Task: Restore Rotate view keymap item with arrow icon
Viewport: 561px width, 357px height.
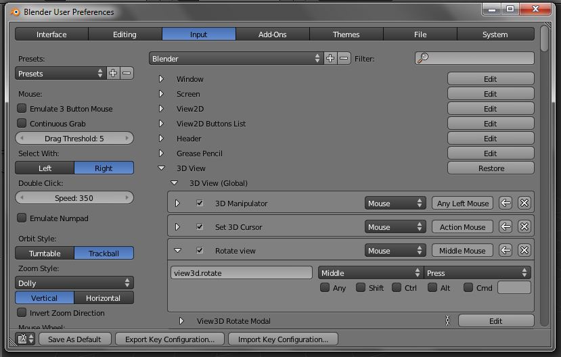Action: [x=506, y=250]
